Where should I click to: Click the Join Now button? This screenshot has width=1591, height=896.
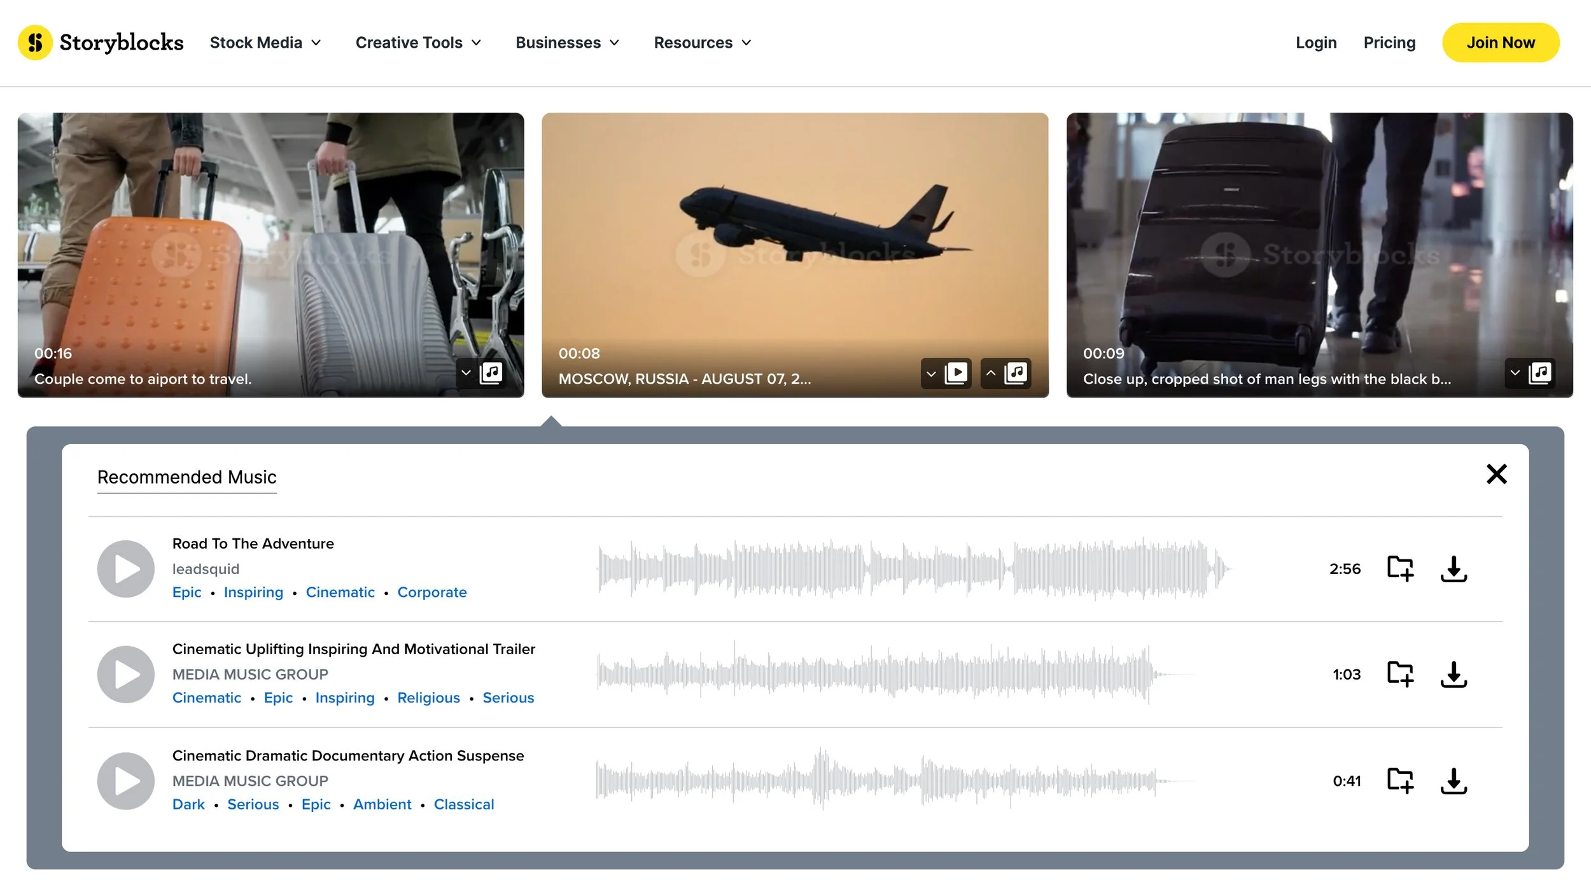pos(1500,42)
